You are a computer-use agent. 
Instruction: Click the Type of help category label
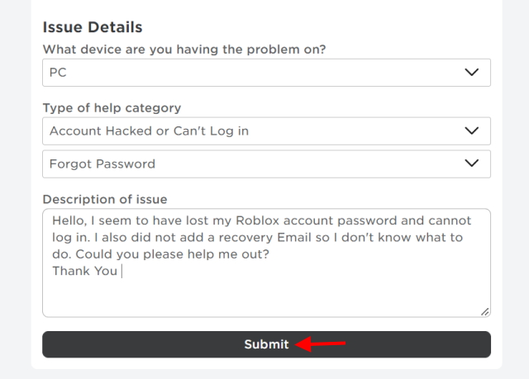[x=112, y=108]
